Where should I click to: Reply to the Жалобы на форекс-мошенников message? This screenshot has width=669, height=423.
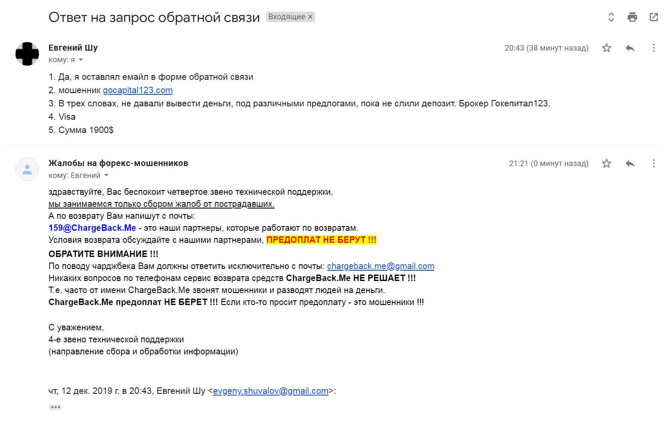coord(630,163)
